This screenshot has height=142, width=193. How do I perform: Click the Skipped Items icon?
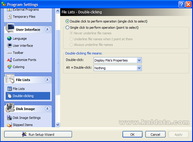point(9,125)
